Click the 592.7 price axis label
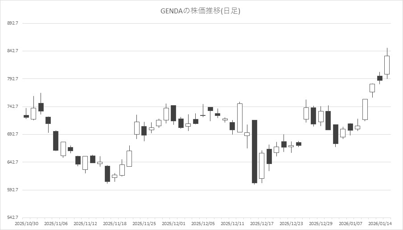 coord(12,190)
